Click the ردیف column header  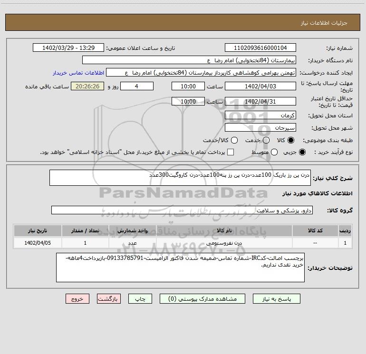point(345,230)
